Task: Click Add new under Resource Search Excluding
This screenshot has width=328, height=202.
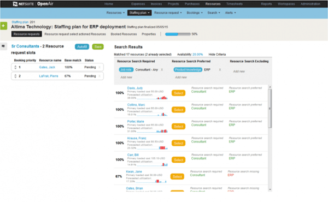Action: [239, 72]
